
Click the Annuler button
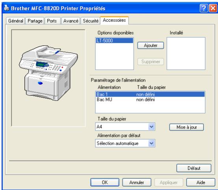coord(137,183)
